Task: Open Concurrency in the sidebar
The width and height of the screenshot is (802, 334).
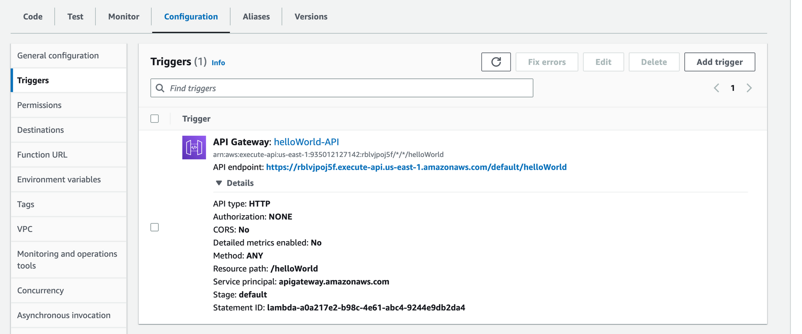Action: coord(69,291)
